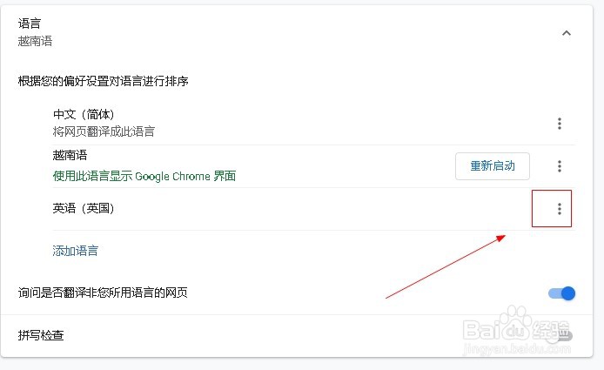Select the 越南语 language list entry
Viewport: 604px width, 370px height.
point(70,157)
